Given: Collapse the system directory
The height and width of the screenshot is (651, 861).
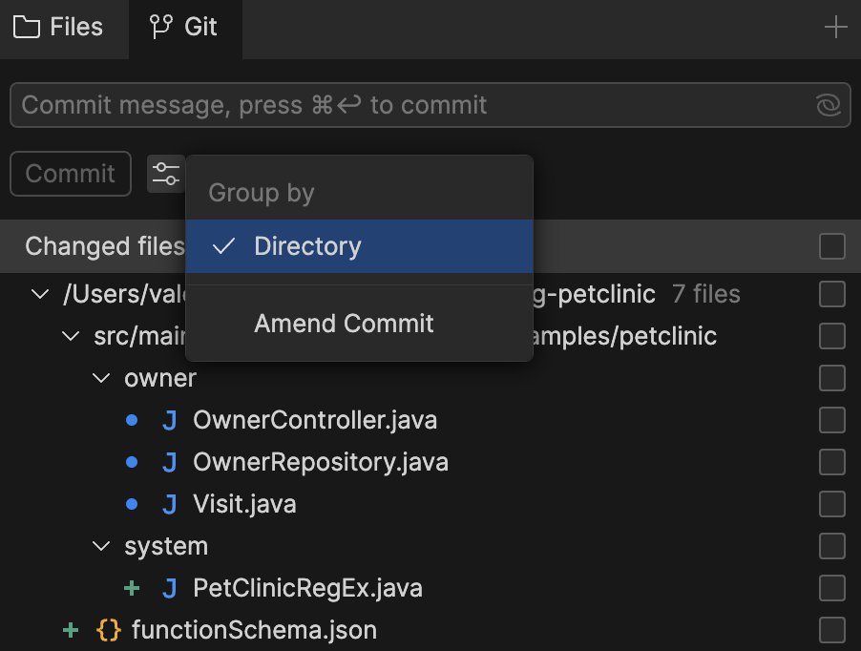Looking at the screenshot, I should tap(101, 546).
